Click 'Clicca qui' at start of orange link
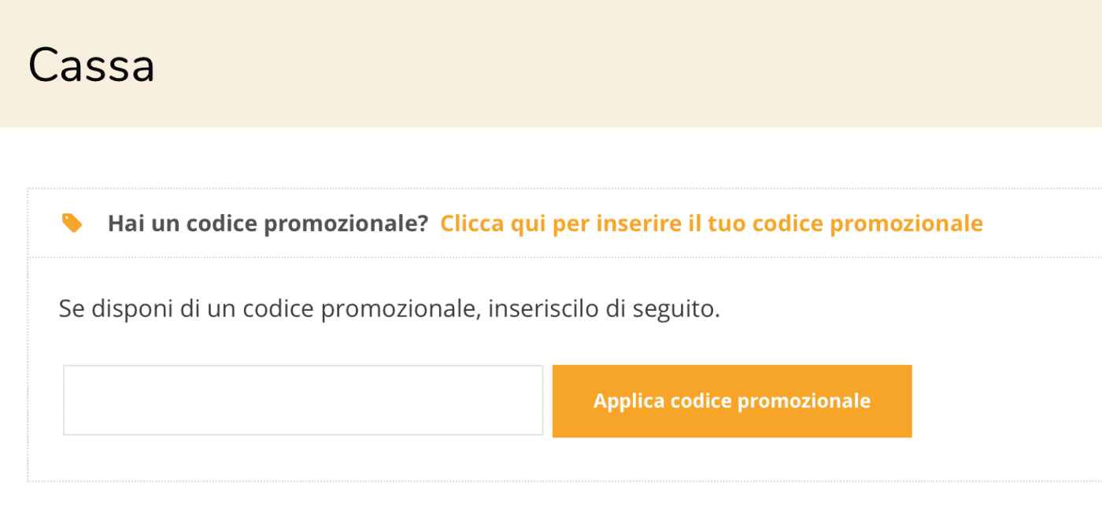This screenshot has height=524, width=1102. coord(472,223)
